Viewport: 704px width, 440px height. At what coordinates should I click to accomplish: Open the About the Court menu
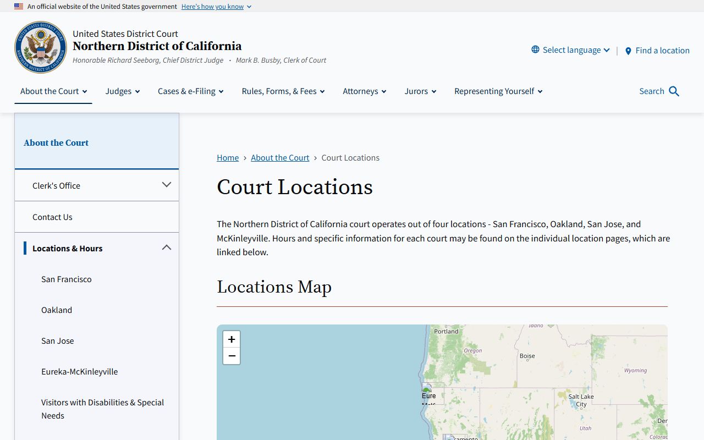(x=53, y=91)
